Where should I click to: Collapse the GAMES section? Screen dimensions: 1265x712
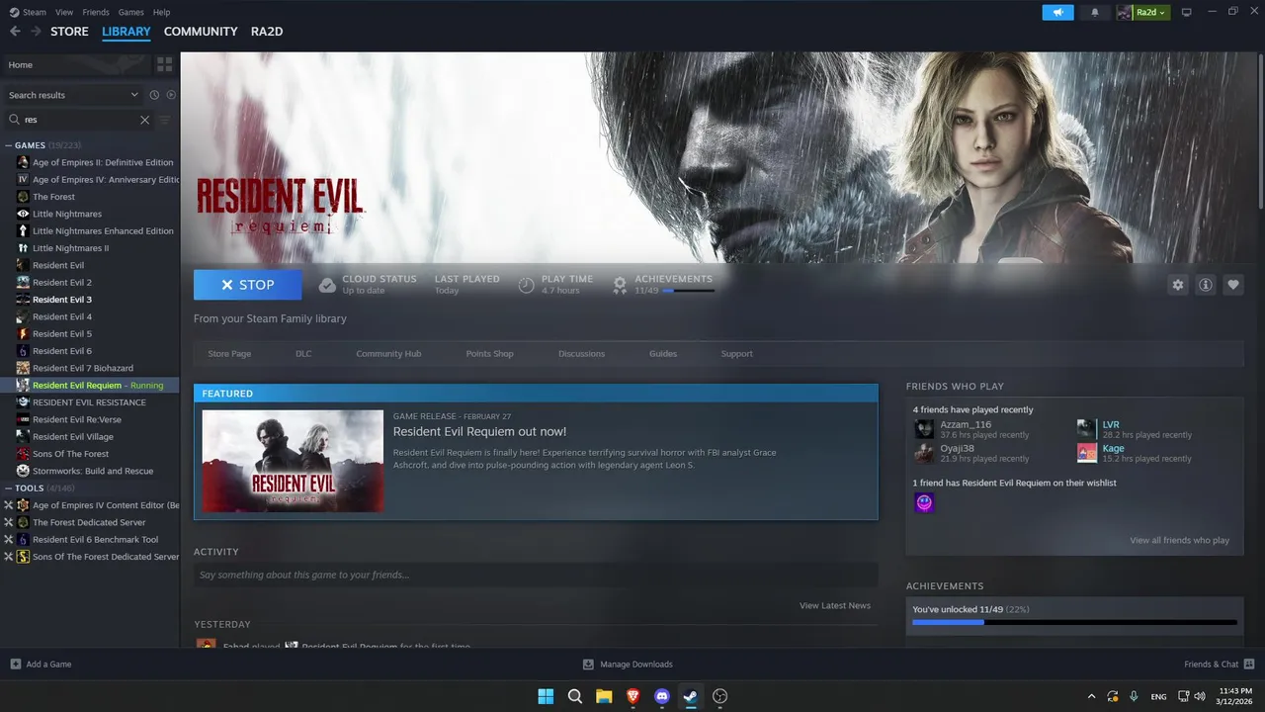[x=9, y=145]
